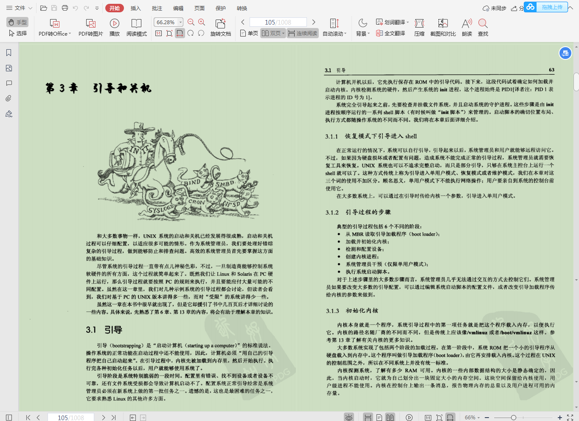579x421 pixels.
Task: Open quick access toolbar customize arrow
Action: 97,8
